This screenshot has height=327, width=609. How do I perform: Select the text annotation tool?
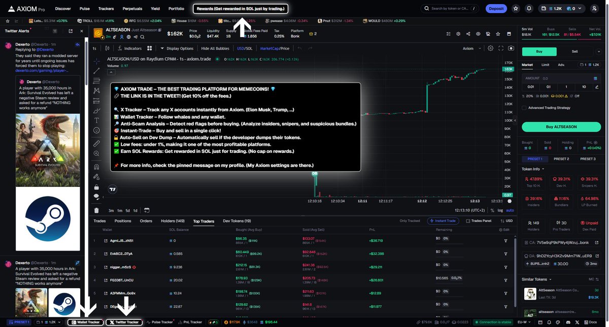pos(96,120)
